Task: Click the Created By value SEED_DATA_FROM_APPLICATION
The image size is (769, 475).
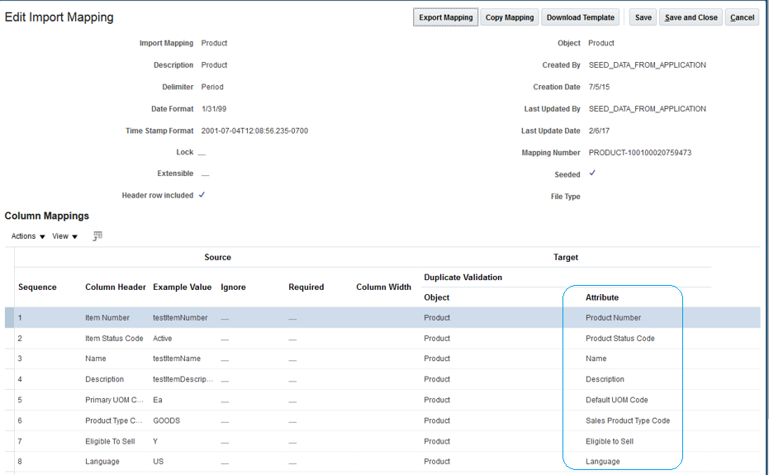Action: tap(648, 64)
